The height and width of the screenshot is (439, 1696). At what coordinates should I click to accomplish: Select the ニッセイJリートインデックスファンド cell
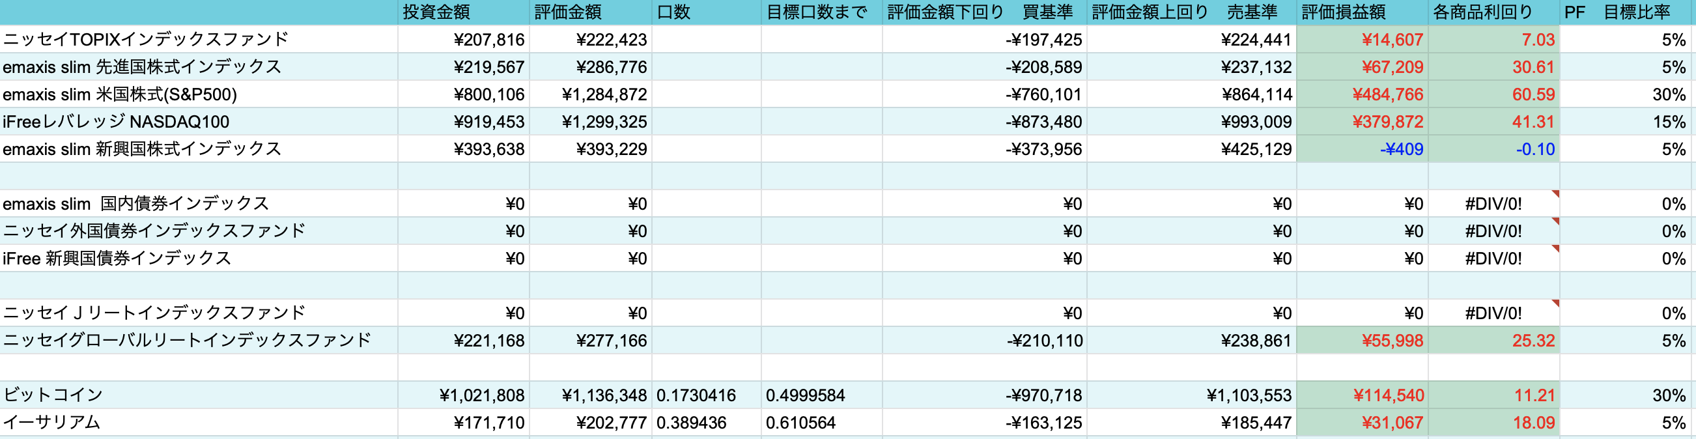click(199, 313)
